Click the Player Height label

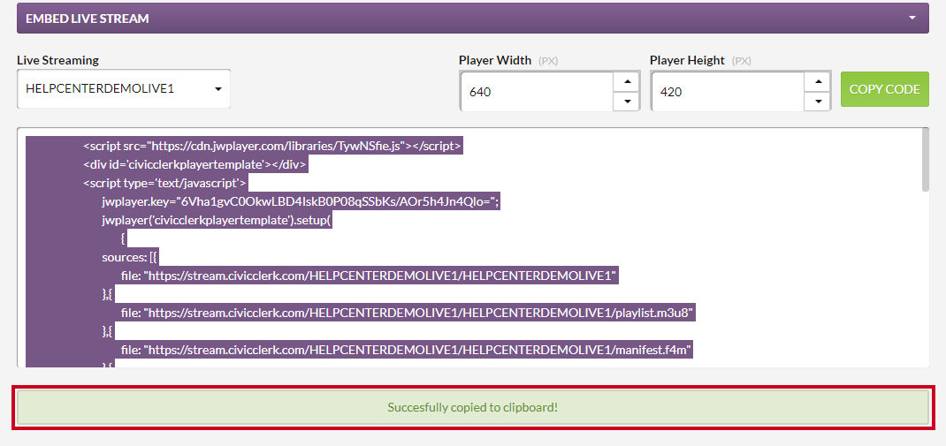tap(687, 60)
